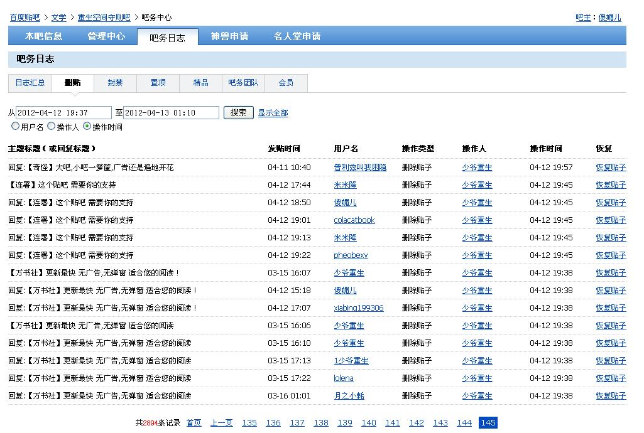Image resolution: width=644 pixels, height=433 pixels.
Task: Open the 本吧信息 tab
Action: (x=43, y=36)
